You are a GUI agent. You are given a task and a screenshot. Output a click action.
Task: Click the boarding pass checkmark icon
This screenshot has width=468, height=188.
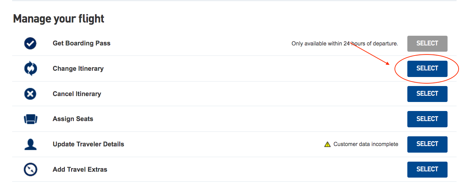tap(31, 44)
